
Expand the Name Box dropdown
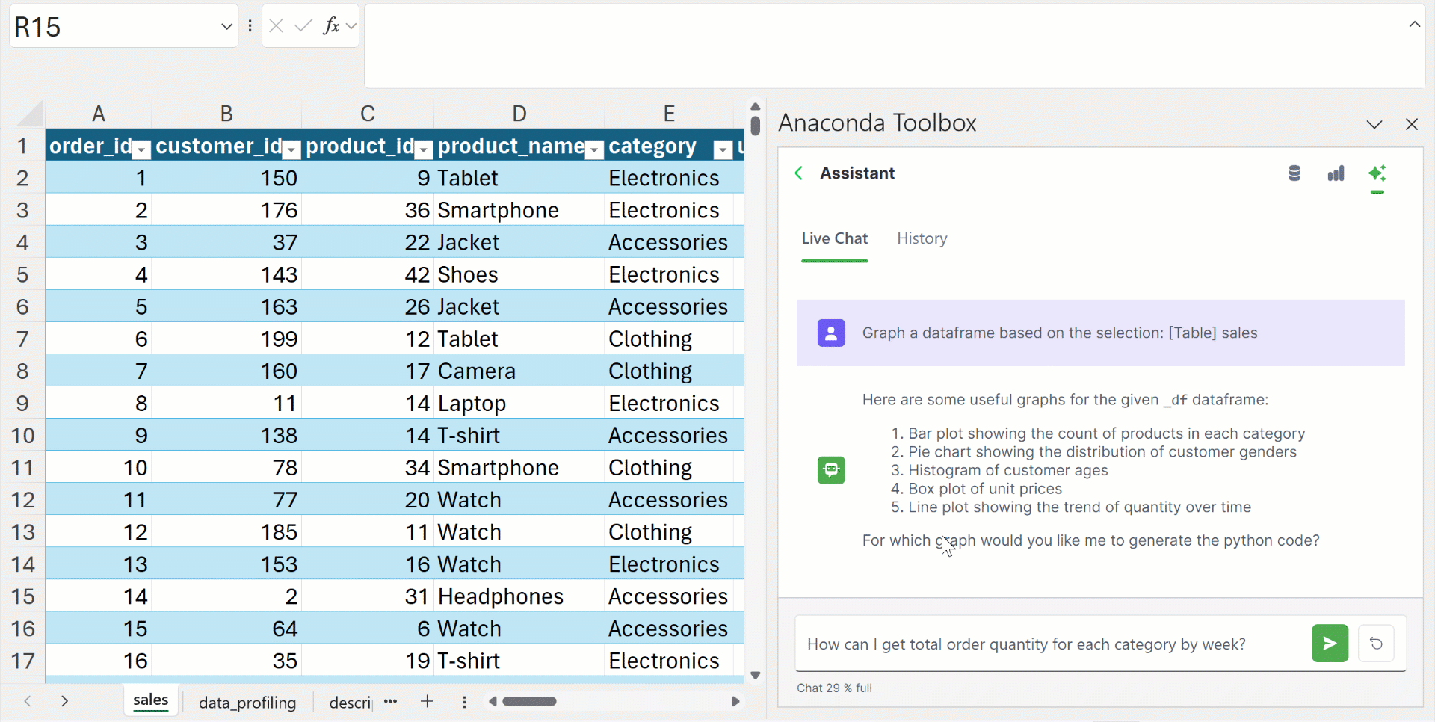click(226, 27)
